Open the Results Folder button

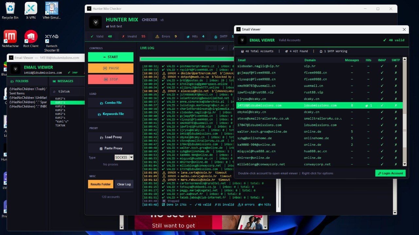(x=100, y=184)
